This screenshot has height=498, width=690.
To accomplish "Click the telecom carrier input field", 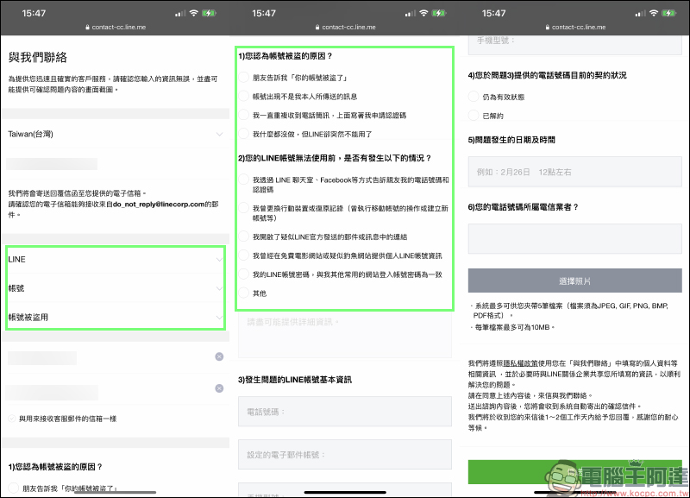I will [575, 239].
